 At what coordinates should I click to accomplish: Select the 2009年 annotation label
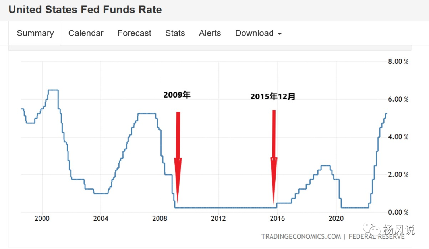click(x=177, y=95)
